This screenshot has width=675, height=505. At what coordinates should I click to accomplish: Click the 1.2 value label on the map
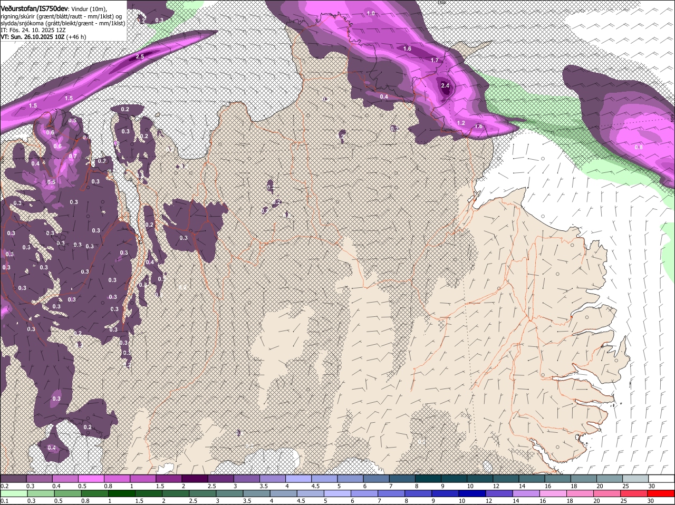pos(461,123)
